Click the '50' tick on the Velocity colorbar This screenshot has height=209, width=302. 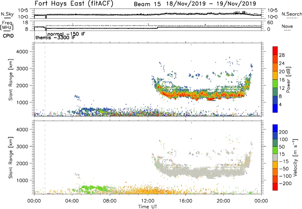pos(282,147)
